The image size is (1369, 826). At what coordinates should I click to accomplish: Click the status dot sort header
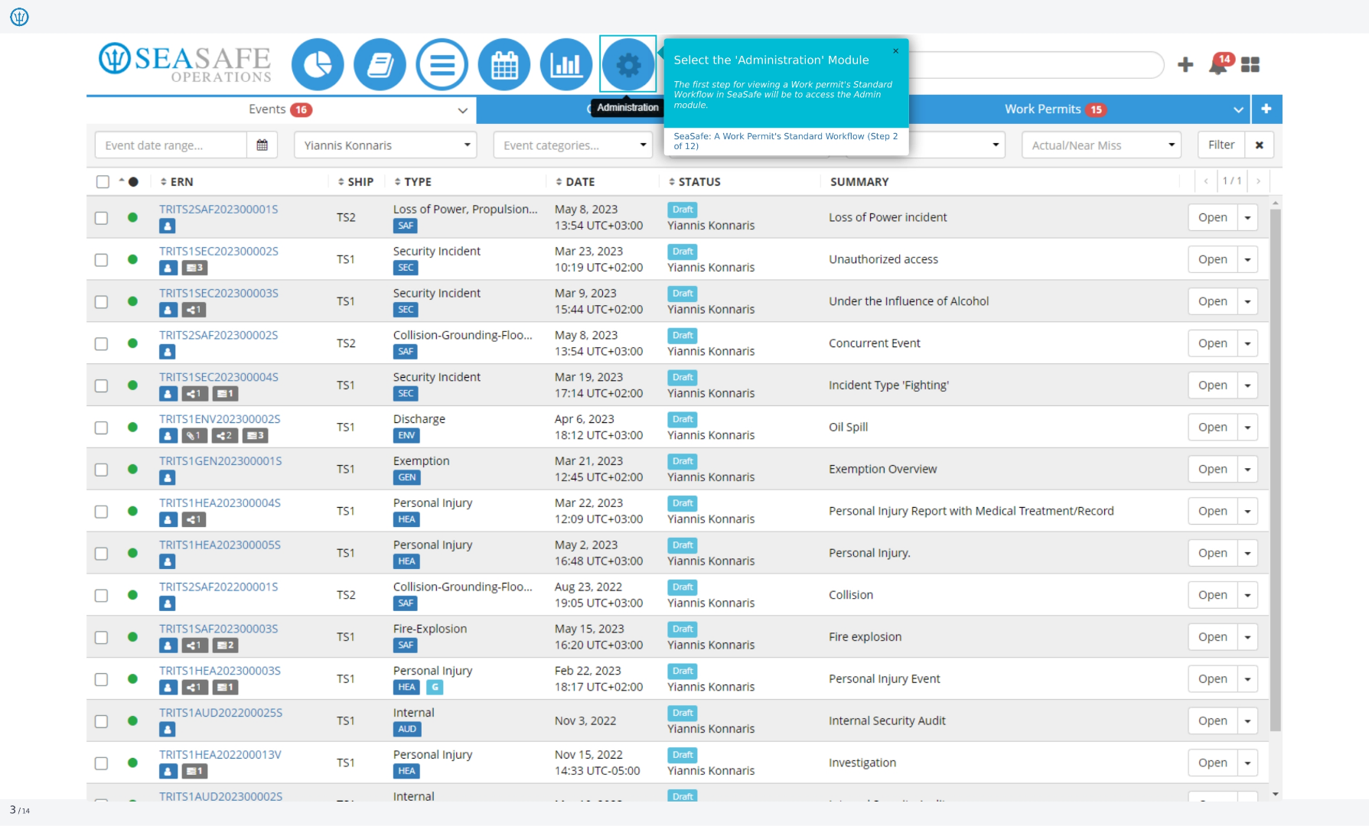click(129, 182)
